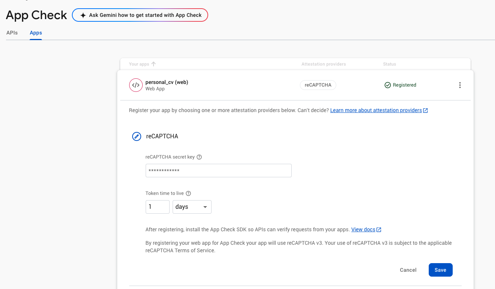Screen dimensions: 495x289
Task: Click the App Check page title
Action: point(36,15)
